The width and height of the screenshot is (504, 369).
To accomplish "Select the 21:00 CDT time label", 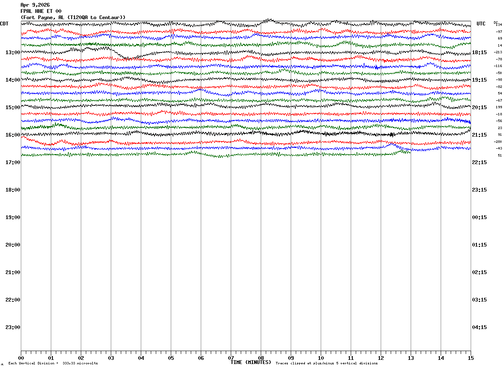I will click(x=13, y=272).
